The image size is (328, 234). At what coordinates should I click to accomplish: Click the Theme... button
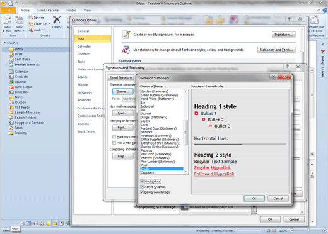pyautogui.click(x=123, y=92)
